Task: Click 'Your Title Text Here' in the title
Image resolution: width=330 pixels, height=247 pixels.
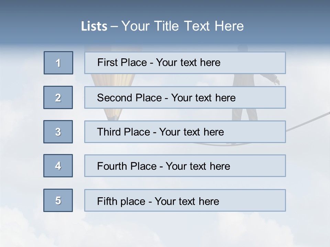Action: pyautogui.click(x=183, y=26)
